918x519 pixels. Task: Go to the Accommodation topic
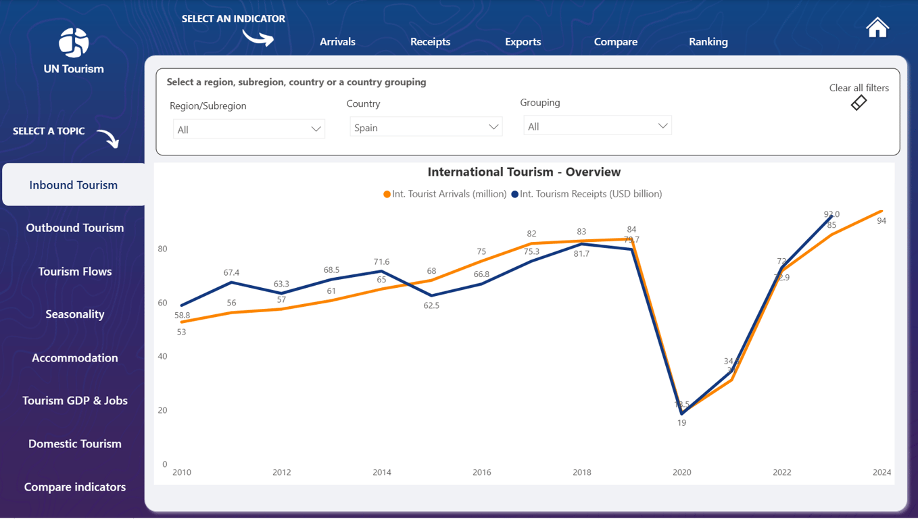click(75, 358)
